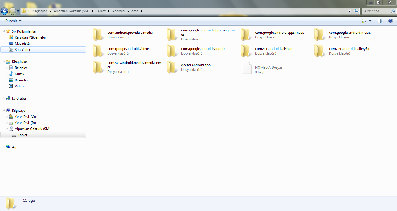Click the '11 öğe' item count text
Image resolution: width=397 pixels, height=211 pixels.
tap(29, 200)
